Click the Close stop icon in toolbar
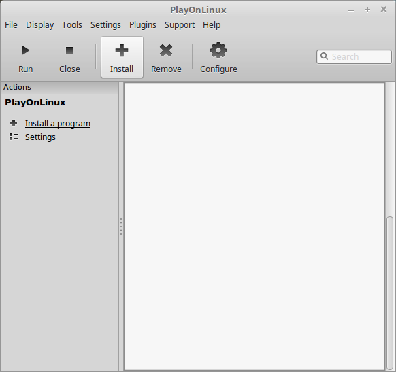The width and height of the screenshot is (396, 372). click(69, 50)
